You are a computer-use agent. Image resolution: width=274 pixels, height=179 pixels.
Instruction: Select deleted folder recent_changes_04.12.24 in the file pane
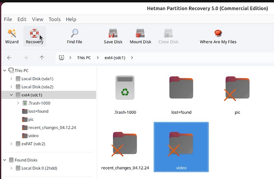(x=125, y=150)
